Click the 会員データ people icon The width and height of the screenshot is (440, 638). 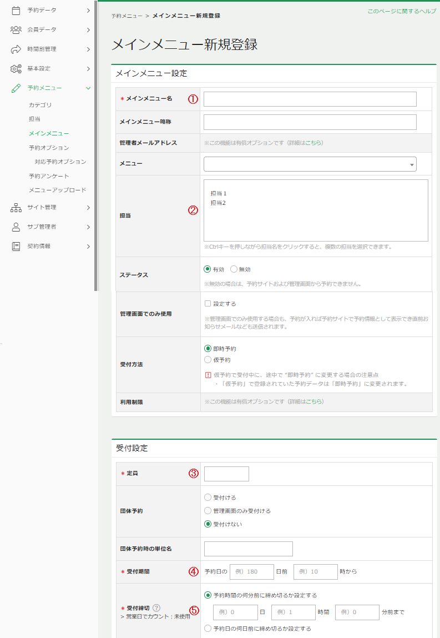tap(16, 29)
